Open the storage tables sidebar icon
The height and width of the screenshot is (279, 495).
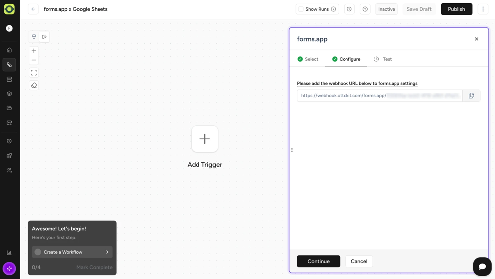coord(9,79)
